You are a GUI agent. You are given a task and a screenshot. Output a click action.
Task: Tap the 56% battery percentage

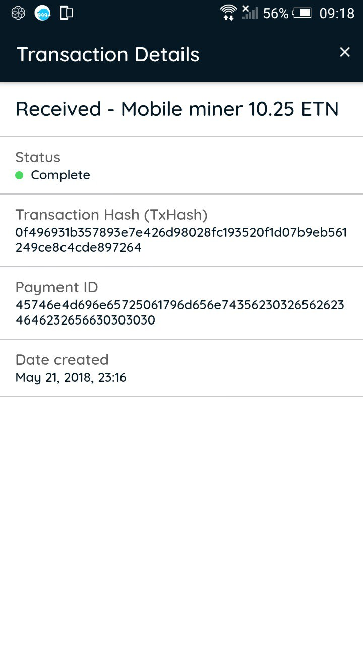coord(275,14)
